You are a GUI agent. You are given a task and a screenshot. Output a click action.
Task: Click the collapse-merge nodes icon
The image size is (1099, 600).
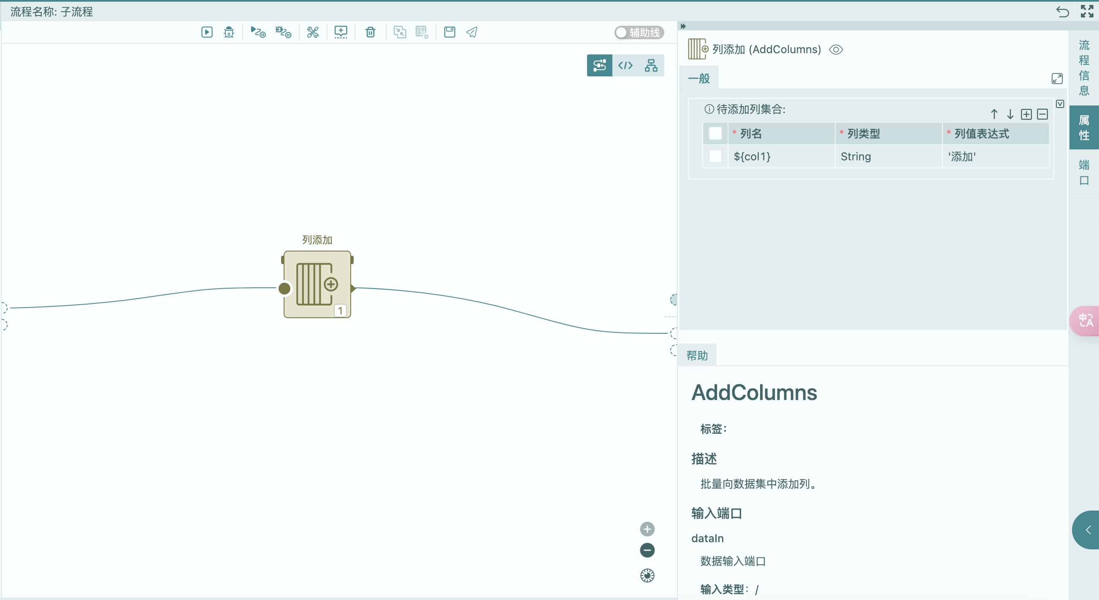click(x=400, y=32)
